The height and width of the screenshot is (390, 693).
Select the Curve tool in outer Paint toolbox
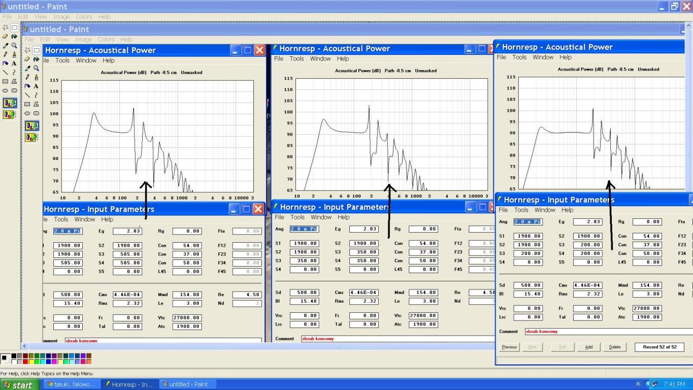click(14, 73)
